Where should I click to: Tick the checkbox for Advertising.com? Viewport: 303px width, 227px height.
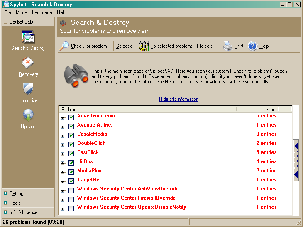point(71,117)
